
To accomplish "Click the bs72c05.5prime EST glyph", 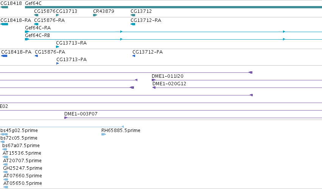I will click(3, 142).
